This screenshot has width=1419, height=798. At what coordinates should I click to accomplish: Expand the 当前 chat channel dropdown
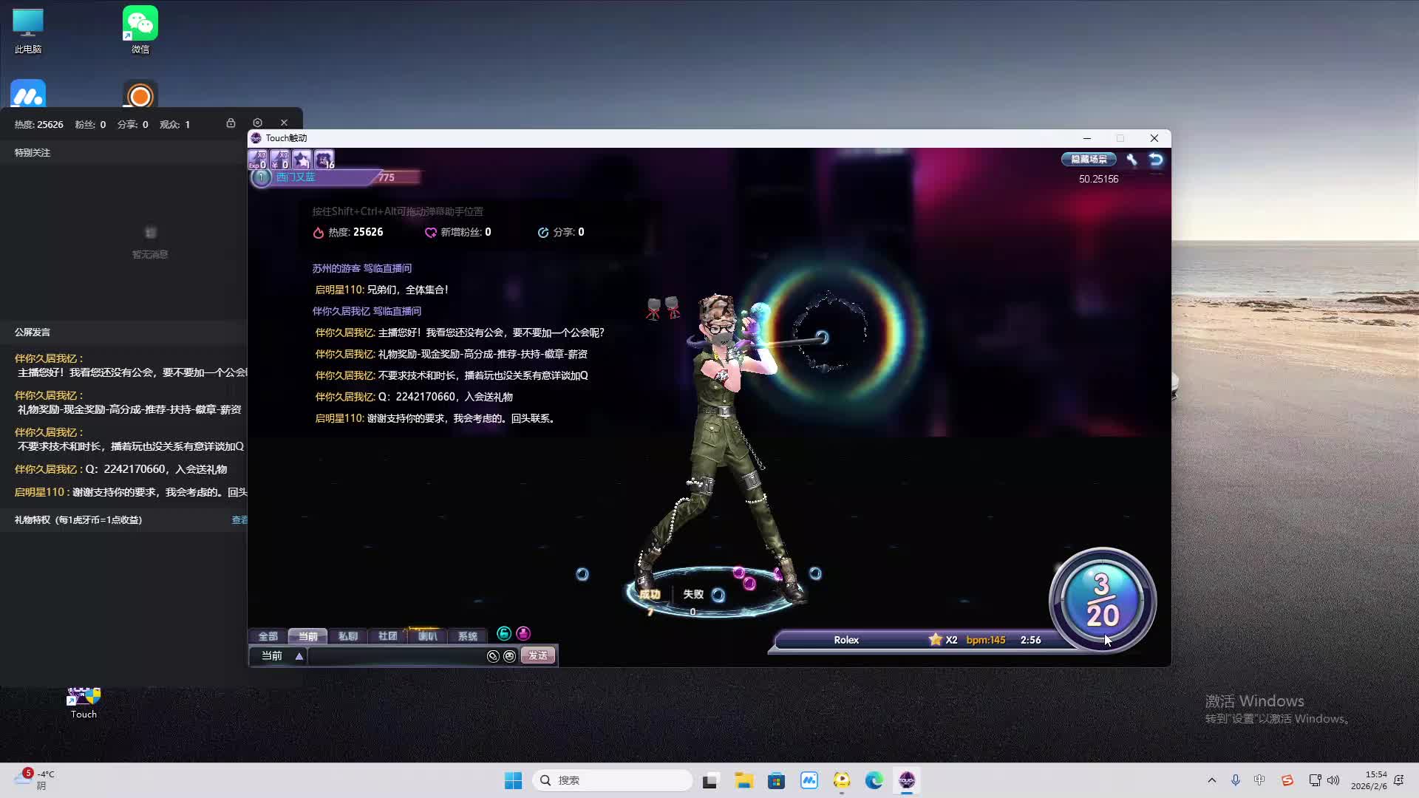(x=299, y=656)
